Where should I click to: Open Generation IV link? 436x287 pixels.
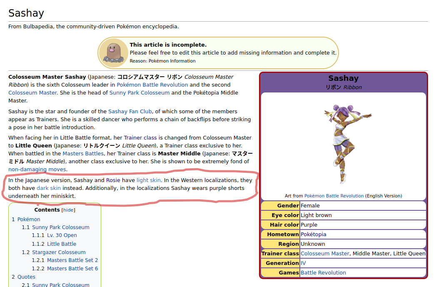coord(303,263)
